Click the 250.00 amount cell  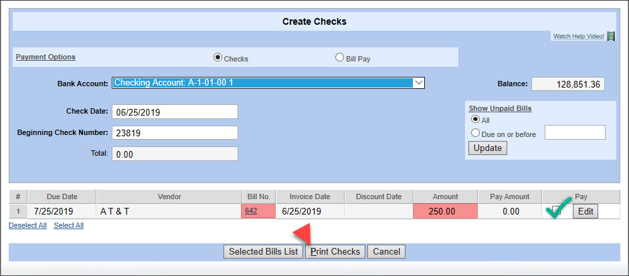pyautogui.click(x=445, y=211)
